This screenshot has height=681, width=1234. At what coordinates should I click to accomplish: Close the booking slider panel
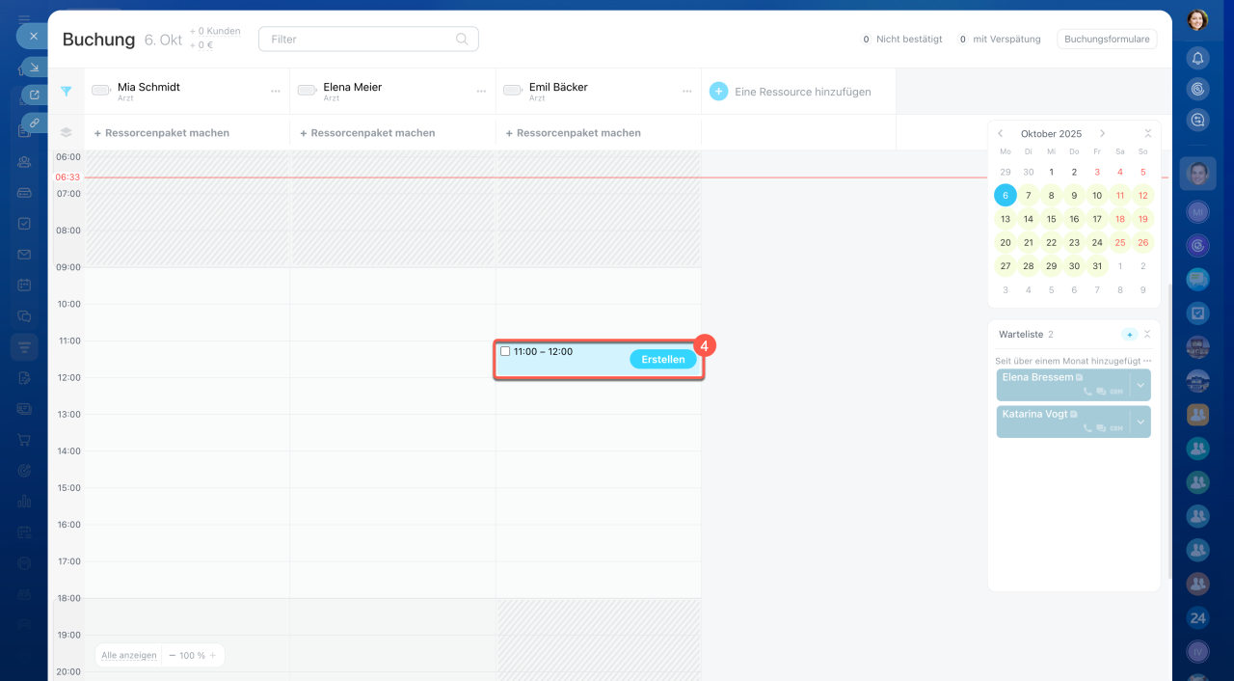[33, 36]
